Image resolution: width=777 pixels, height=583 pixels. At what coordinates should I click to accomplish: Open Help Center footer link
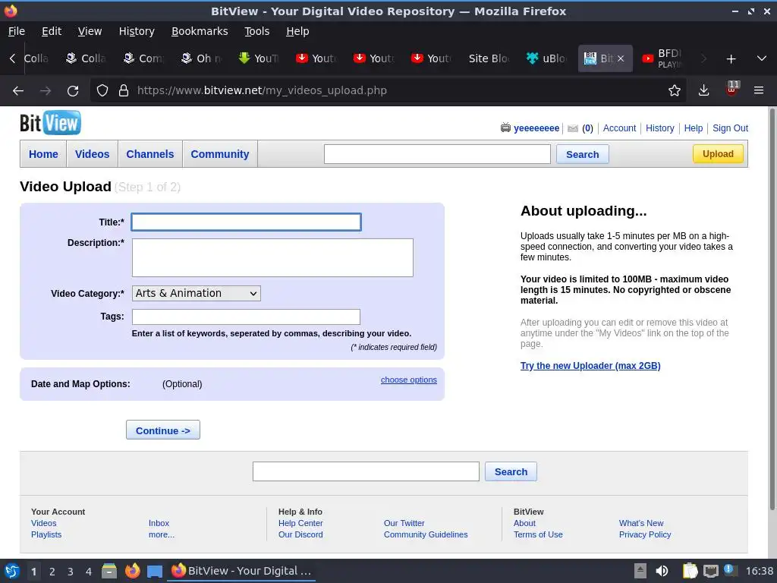click(x=300, y=523)
